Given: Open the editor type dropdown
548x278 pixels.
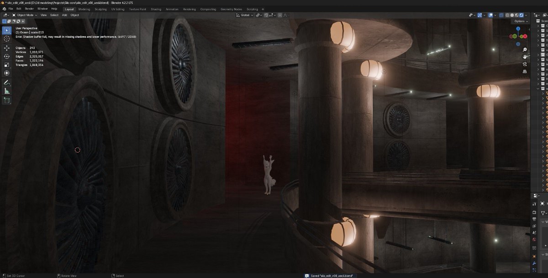Looking at the screenshot, I should 5,15.
